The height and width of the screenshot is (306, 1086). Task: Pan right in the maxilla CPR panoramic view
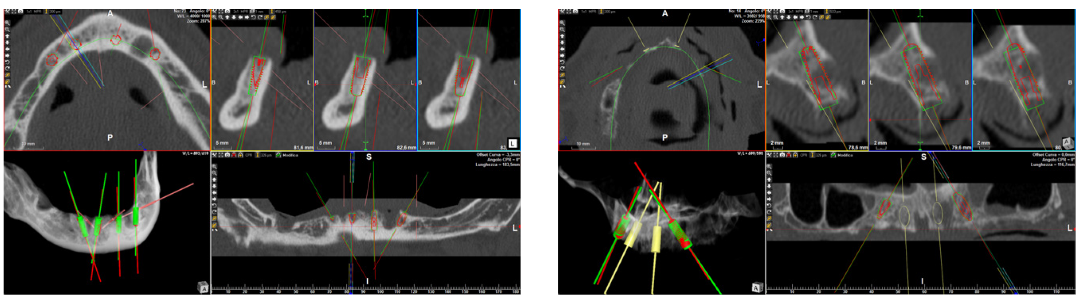pyautogui.click(x=769, y=199)
